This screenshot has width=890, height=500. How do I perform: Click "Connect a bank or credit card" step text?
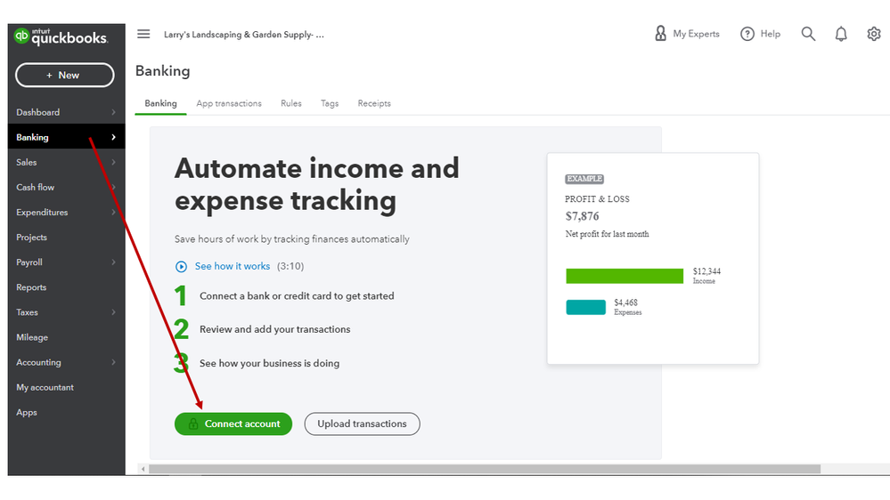click(297, 296)
